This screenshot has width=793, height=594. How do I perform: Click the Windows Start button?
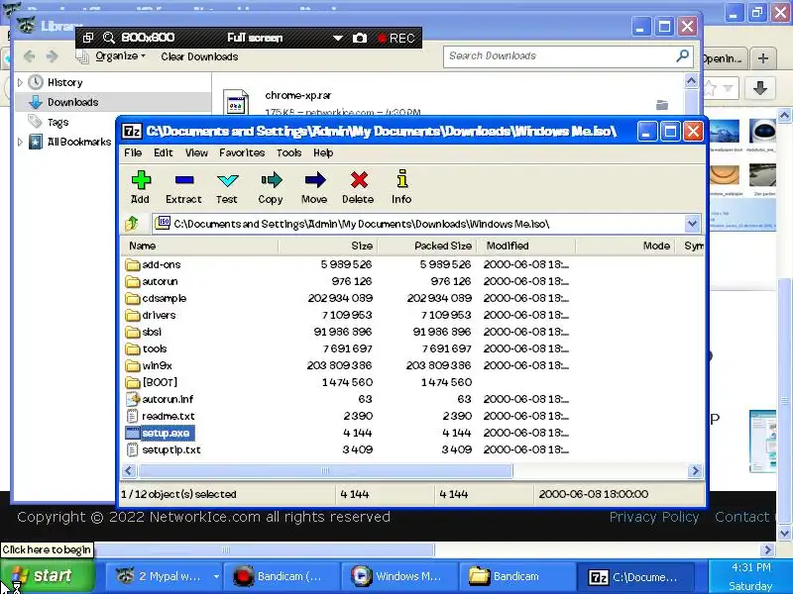click(x=47, y=576)
